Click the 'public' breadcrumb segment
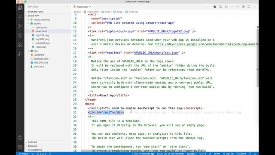 click(77, 12)
